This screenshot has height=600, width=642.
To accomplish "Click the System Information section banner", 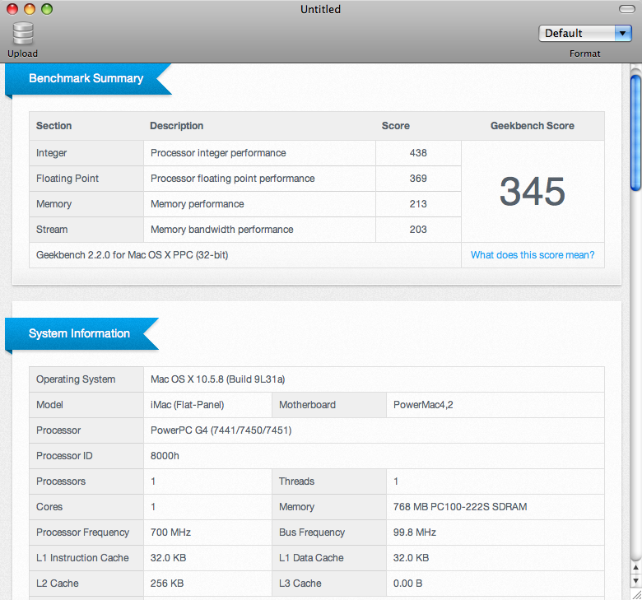I will [x=79, y=333].
